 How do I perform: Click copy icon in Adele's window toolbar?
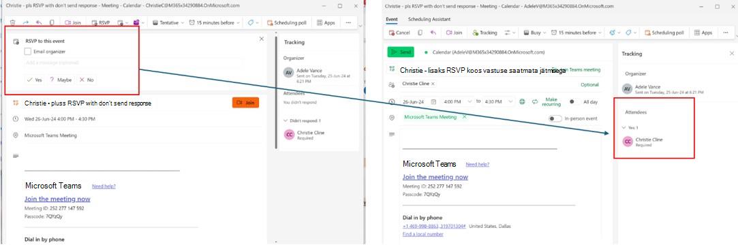pyautogui.click(x=420, y=33)
